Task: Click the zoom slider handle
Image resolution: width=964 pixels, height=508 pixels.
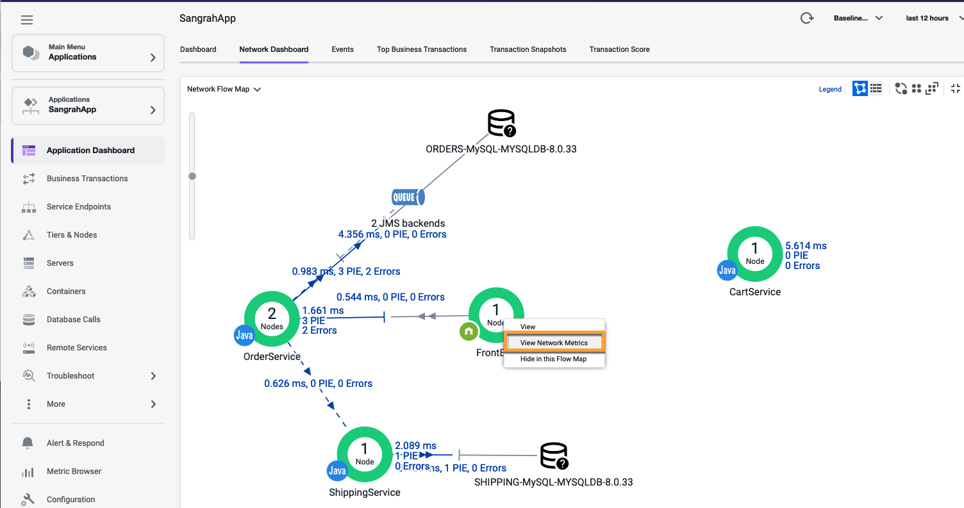Action: point(192,176)
